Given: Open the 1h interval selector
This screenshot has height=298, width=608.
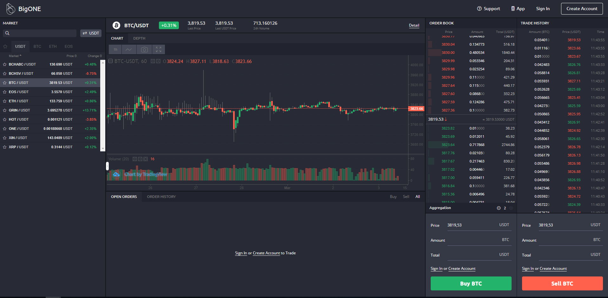Looking at the screenshot, I should coord(115,49).
